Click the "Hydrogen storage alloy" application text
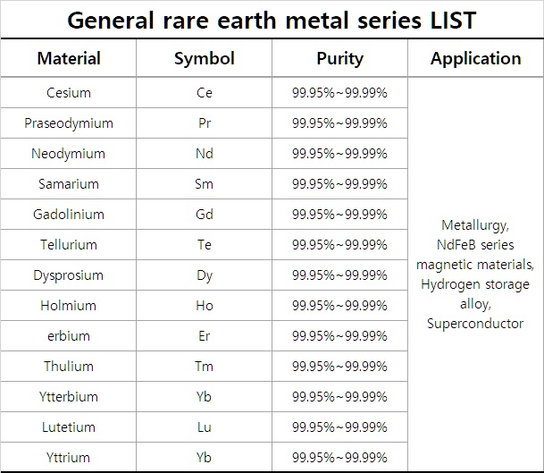The image size is (544, 473). point(475,294)
